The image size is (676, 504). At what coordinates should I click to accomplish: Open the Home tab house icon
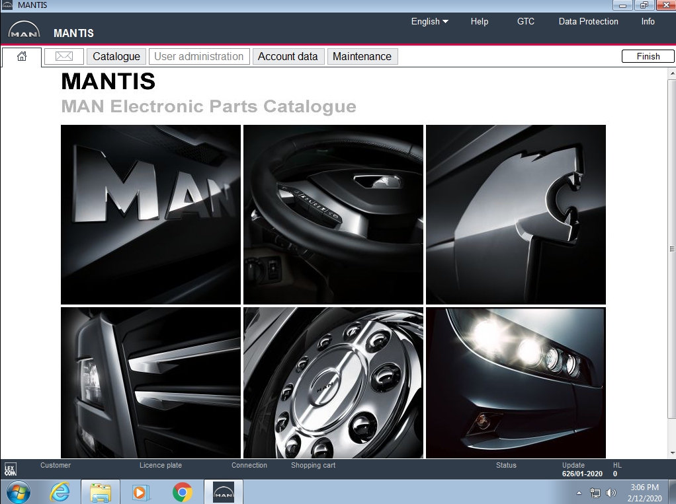(22, 56)
